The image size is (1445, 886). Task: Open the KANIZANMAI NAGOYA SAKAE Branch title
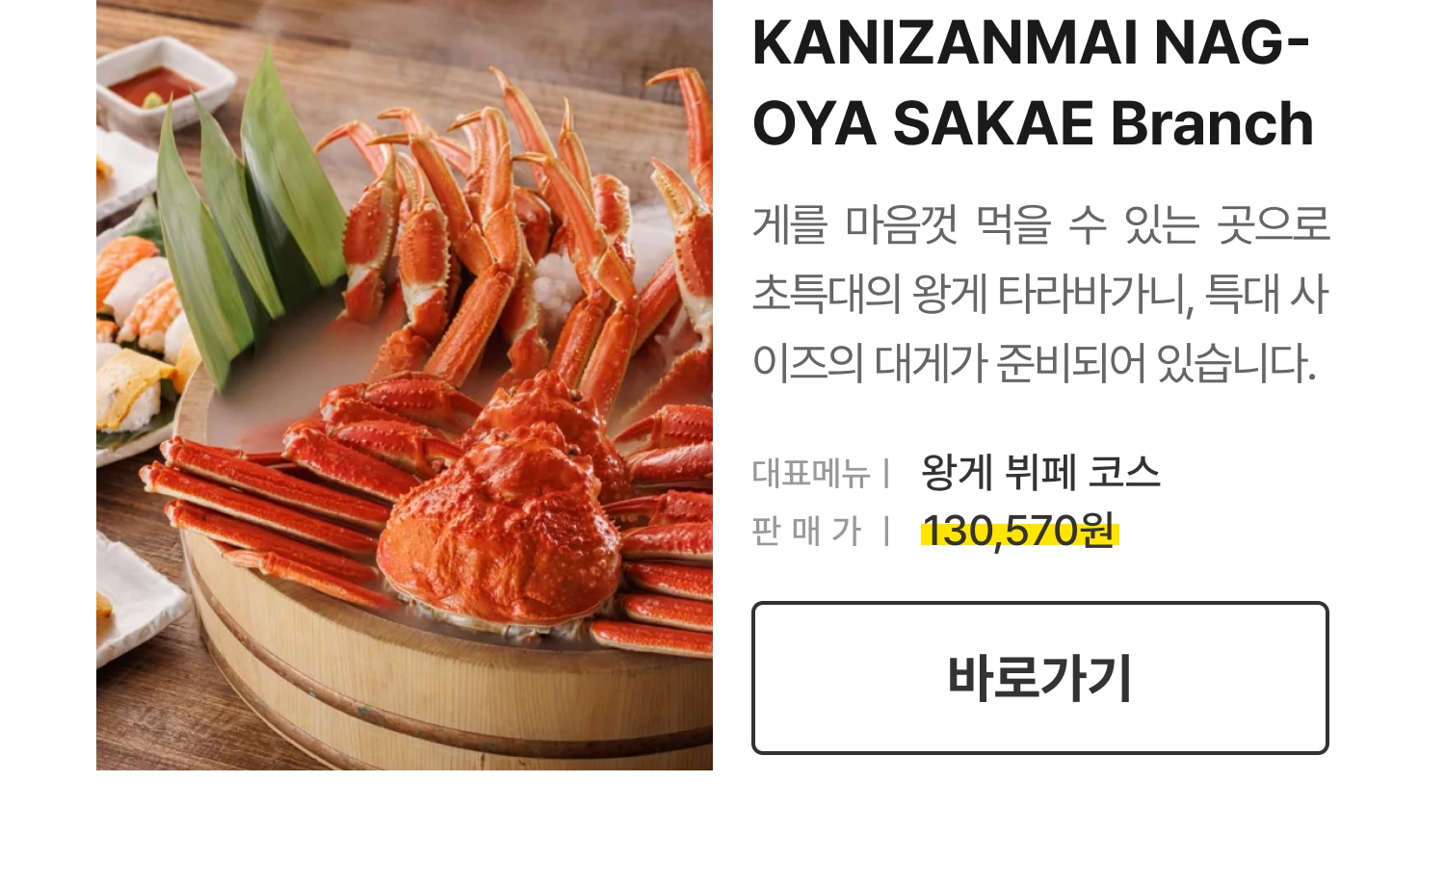tap(1032, 83)
